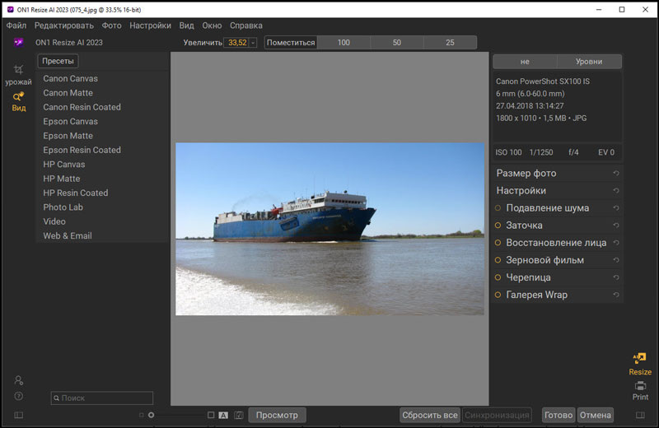Select the Crop tool (урожай)
The height and width of the screenshot is (428, 659).
[18, 75]
